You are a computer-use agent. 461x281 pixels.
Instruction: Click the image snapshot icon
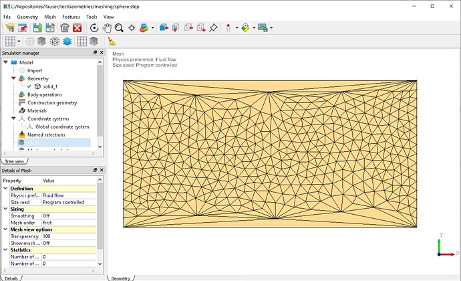263,28
